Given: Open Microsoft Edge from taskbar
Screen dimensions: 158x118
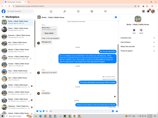Looking at the screenshot, I should coord(41,116).
